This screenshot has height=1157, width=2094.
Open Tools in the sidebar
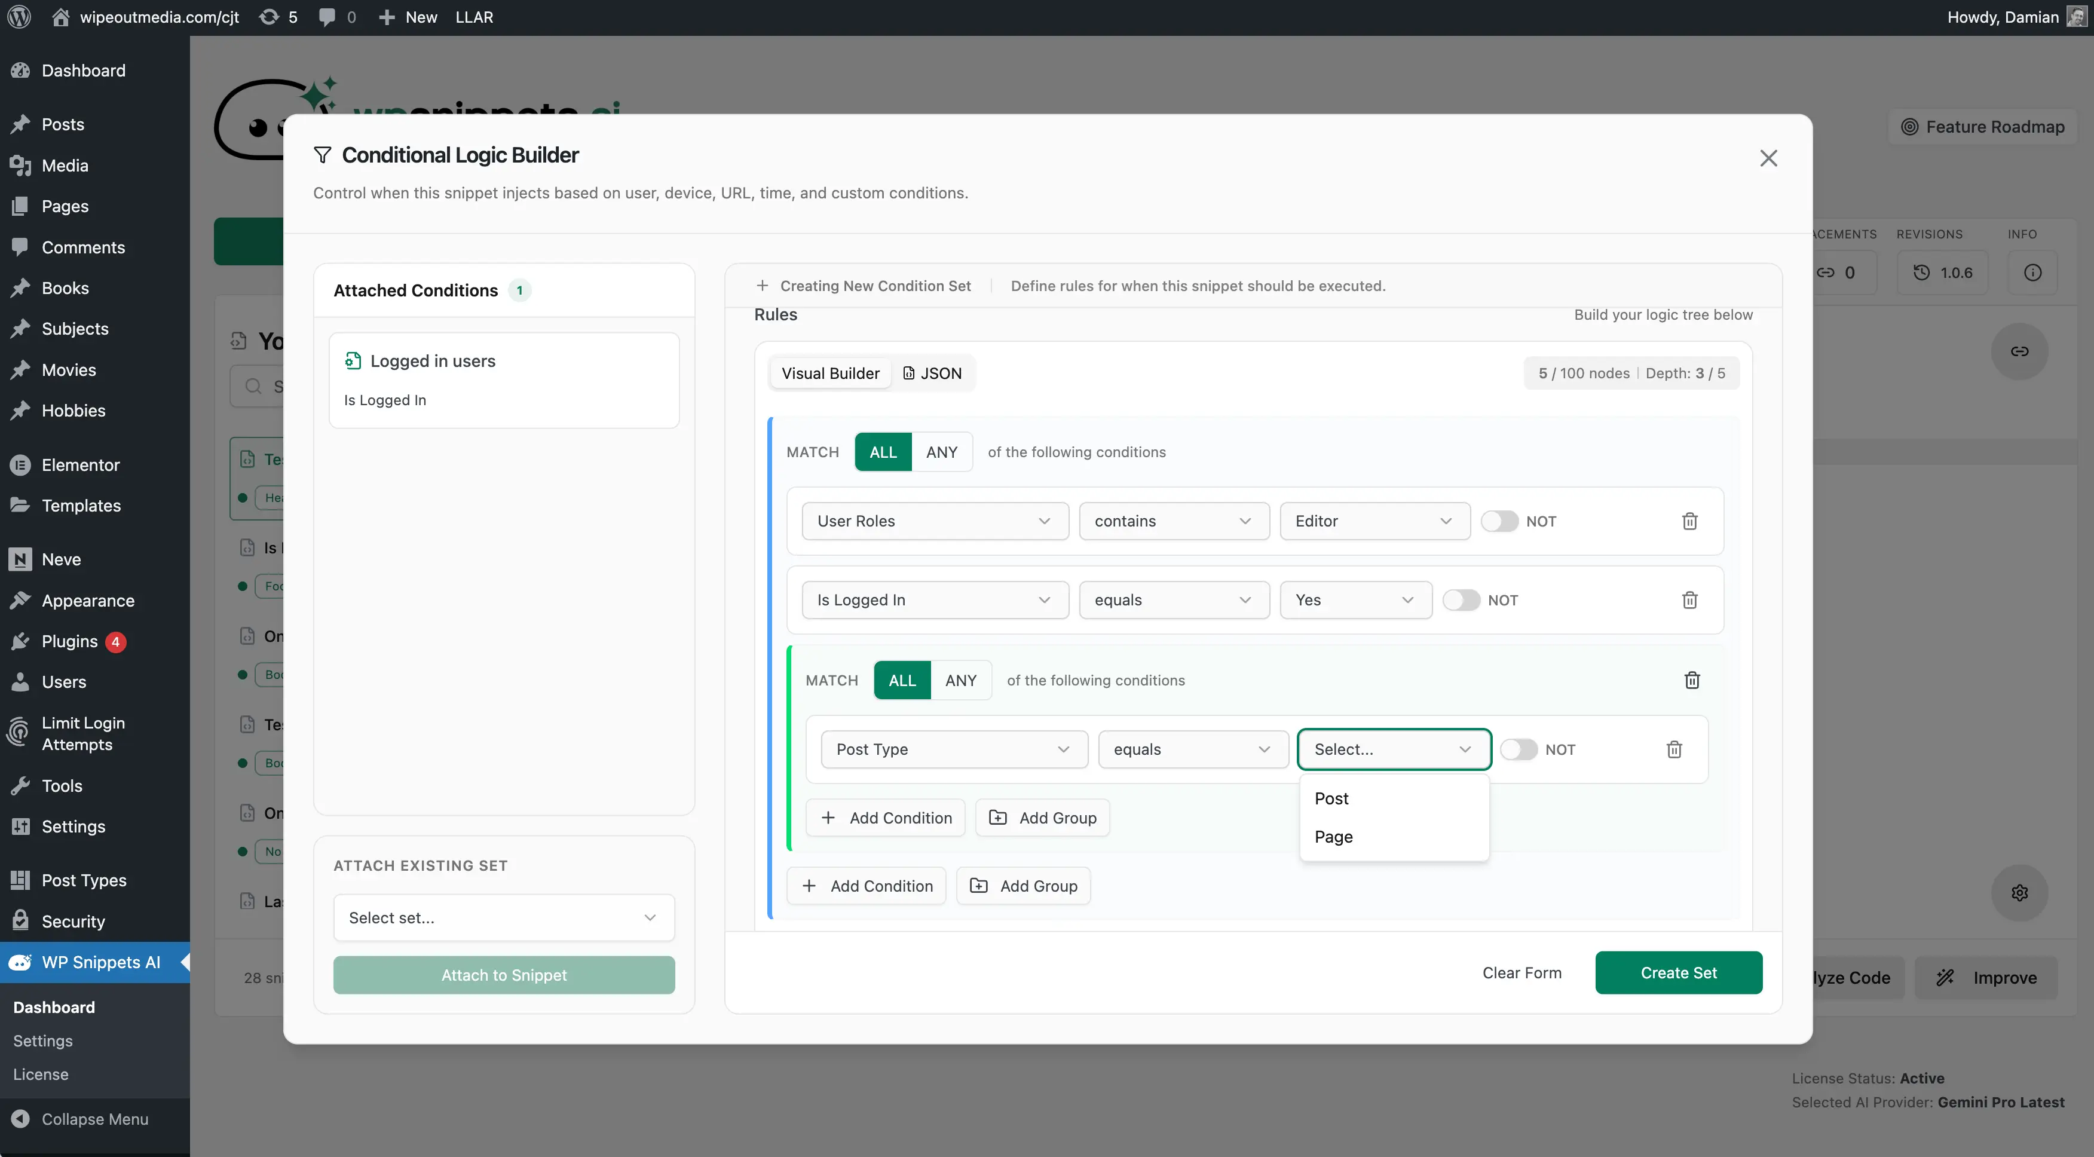click(x=62, y=786)
